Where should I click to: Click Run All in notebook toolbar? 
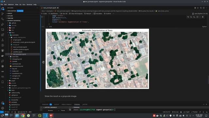click(64, 13)
